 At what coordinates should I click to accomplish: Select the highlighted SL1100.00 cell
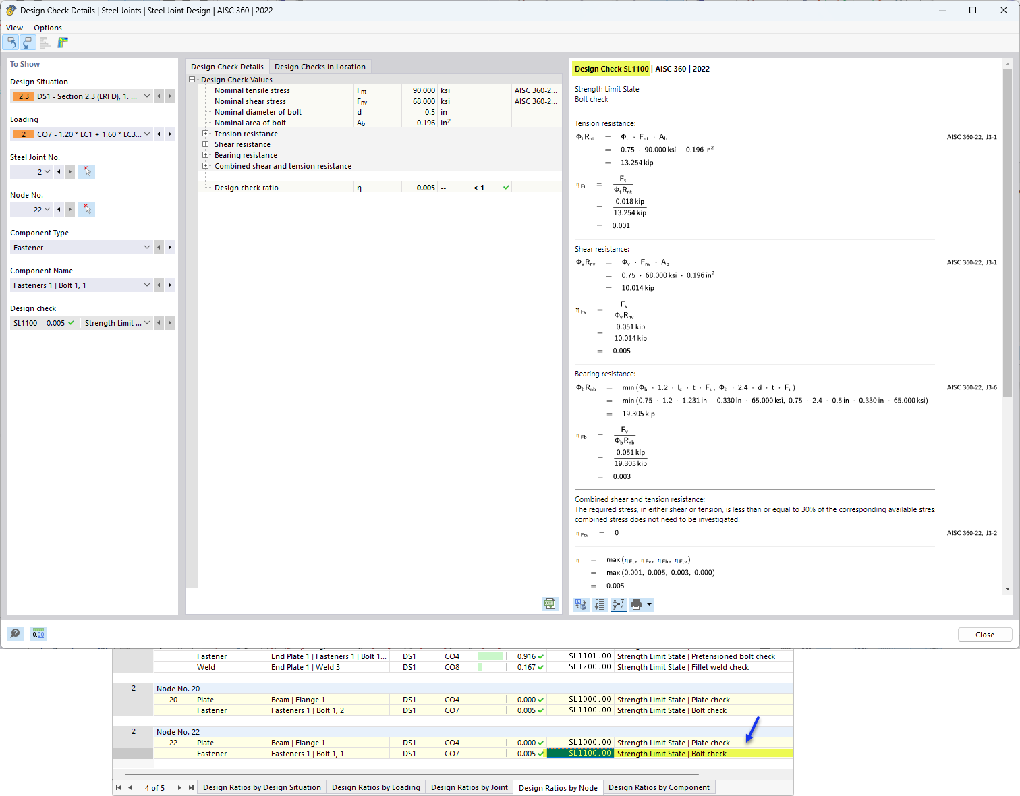tap(580, 754)
